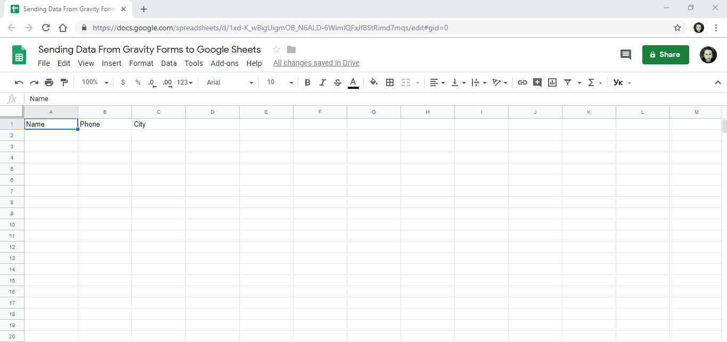Image resolution: width=727 pixels, height=342 pixels.
Task: Open the font size 10 dropdown
Action: point(280,82)
